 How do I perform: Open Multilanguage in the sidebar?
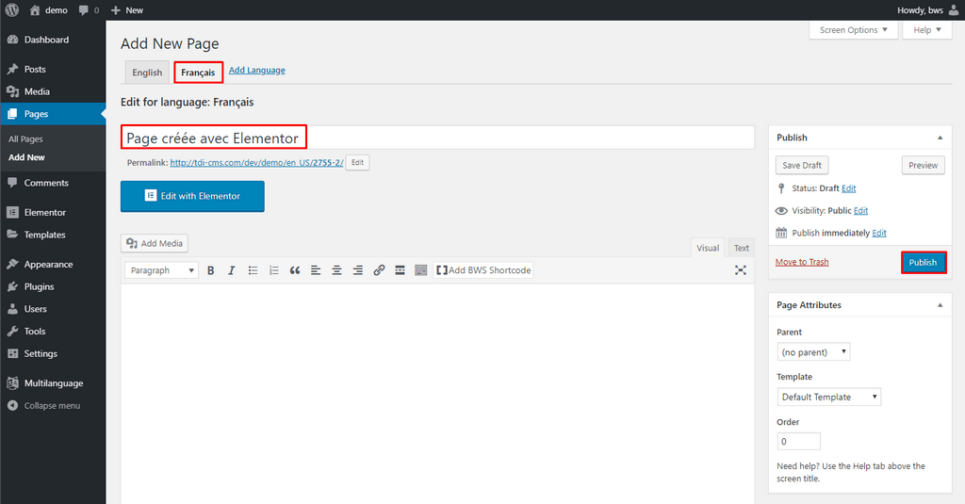click(53, 382)
